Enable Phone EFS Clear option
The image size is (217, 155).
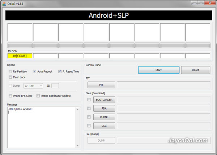(10, 96)
